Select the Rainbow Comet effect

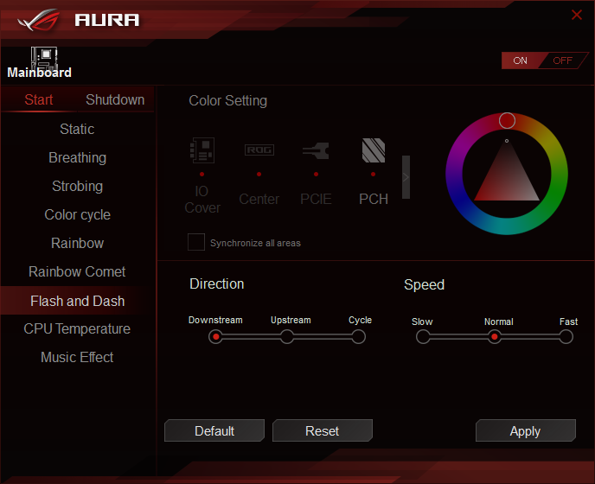point(77,271)
